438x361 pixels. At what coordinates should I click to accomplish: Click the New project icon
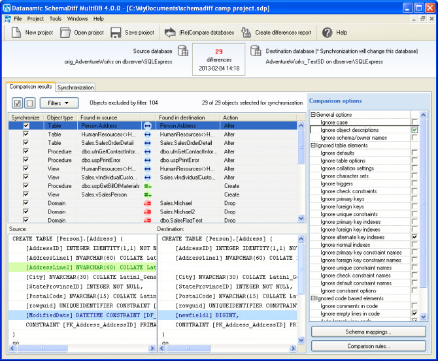[x=16, y=33]
